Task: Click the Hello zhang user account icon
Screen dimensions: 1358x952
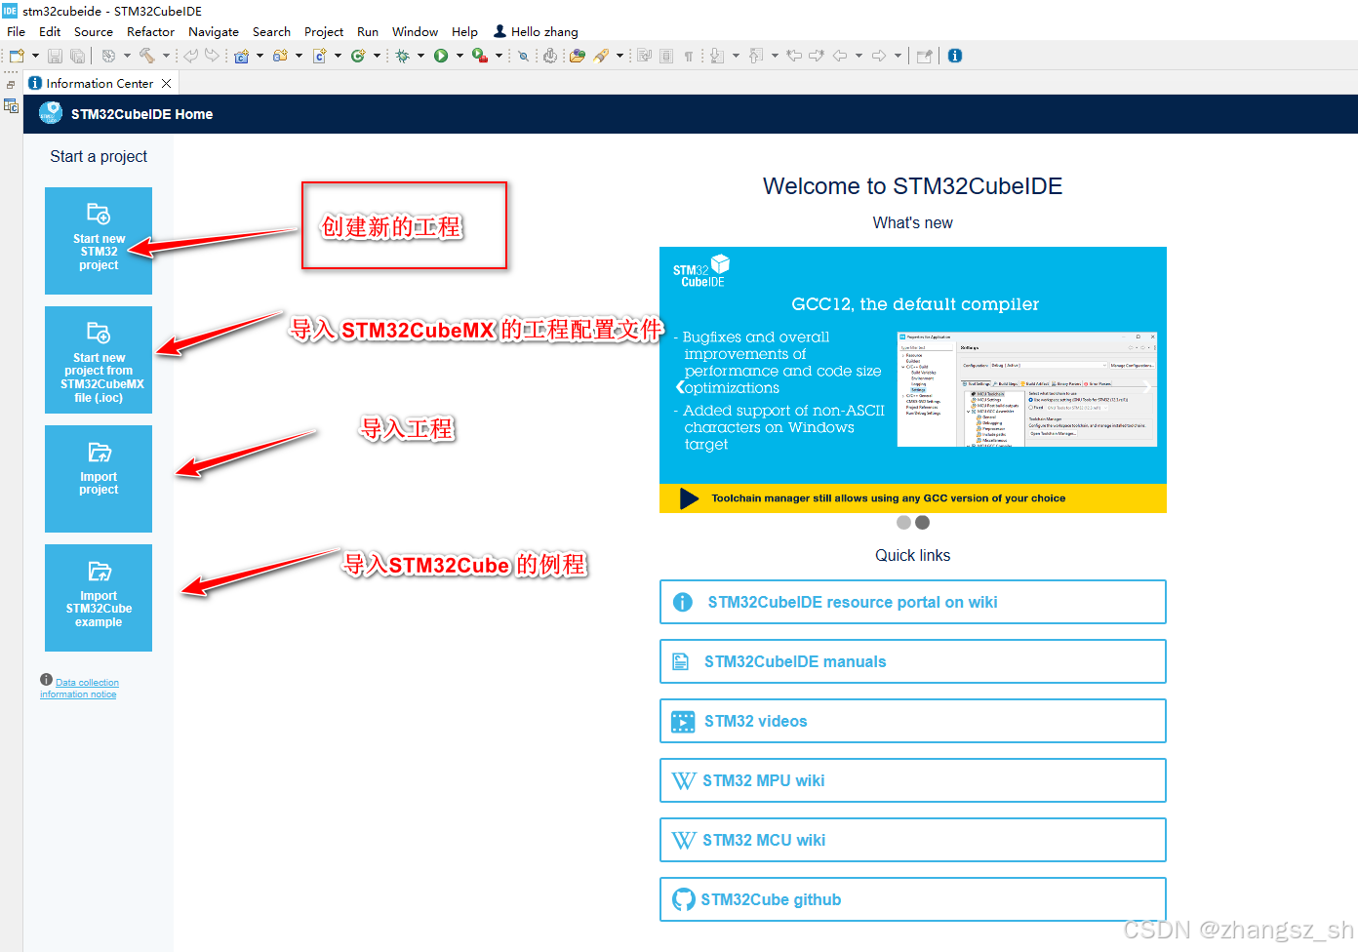Action: tap(499, 31)
